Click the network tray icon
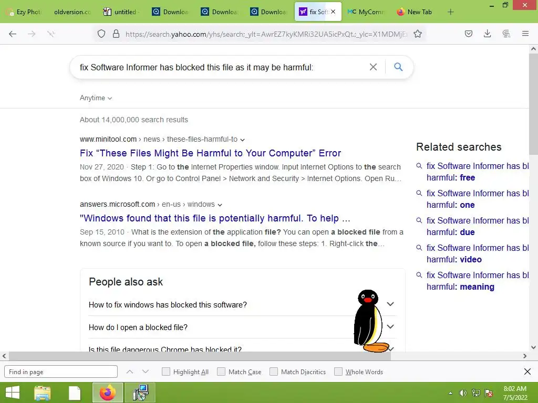 click(x=476, y=393)
